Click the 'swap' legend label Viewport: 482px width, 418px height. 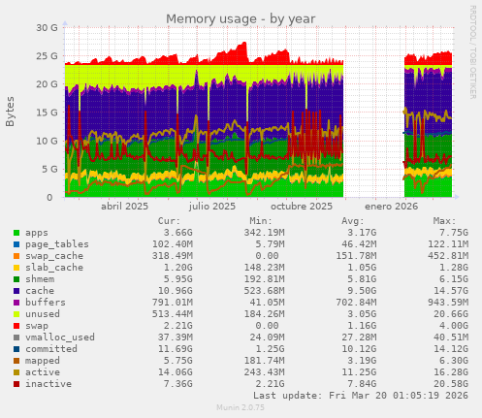(37, 326)
